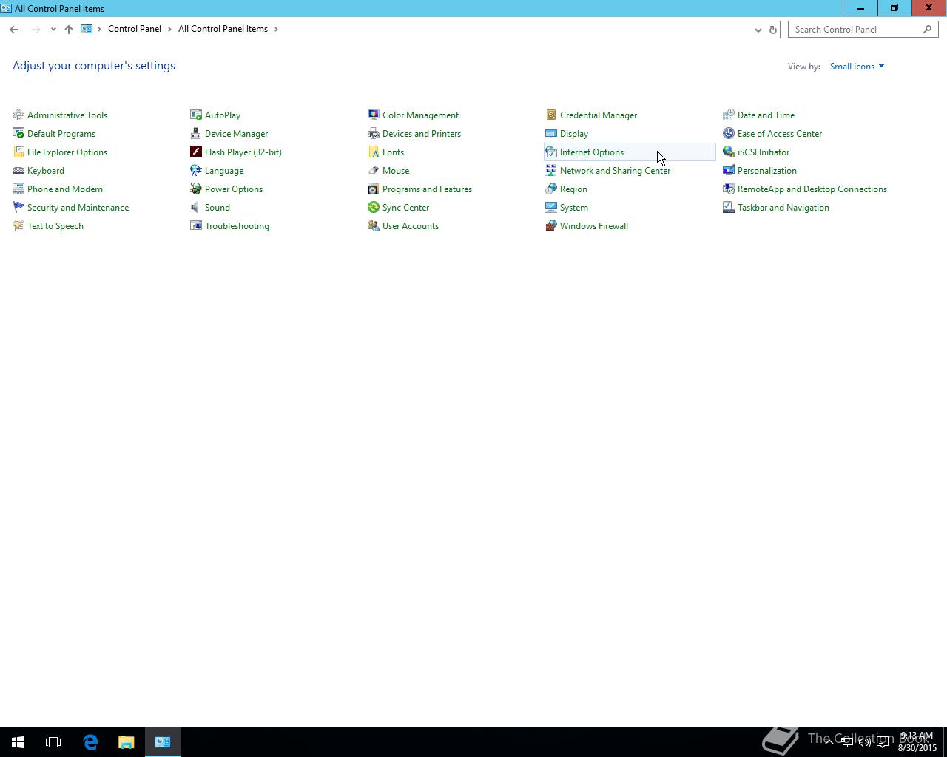
Task: Click the Keyboard icon
Action: [x=18, y=170]
